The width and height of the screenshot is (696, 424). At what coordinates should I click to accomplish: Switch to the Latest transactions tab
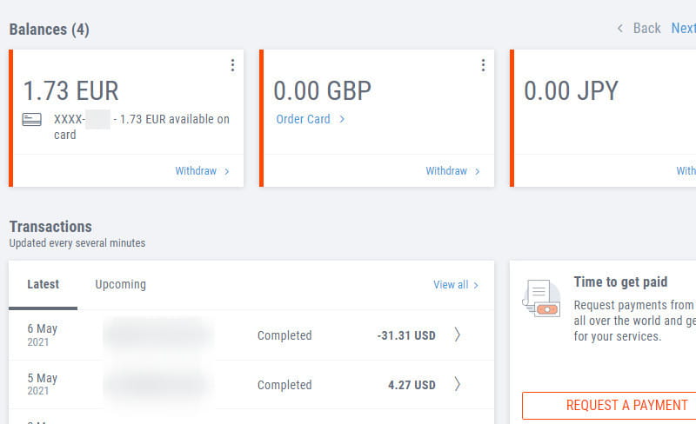[x=43, y=284]
